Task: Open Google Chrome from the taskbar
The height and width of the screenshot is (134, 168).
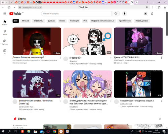Action: click(54, 131)
